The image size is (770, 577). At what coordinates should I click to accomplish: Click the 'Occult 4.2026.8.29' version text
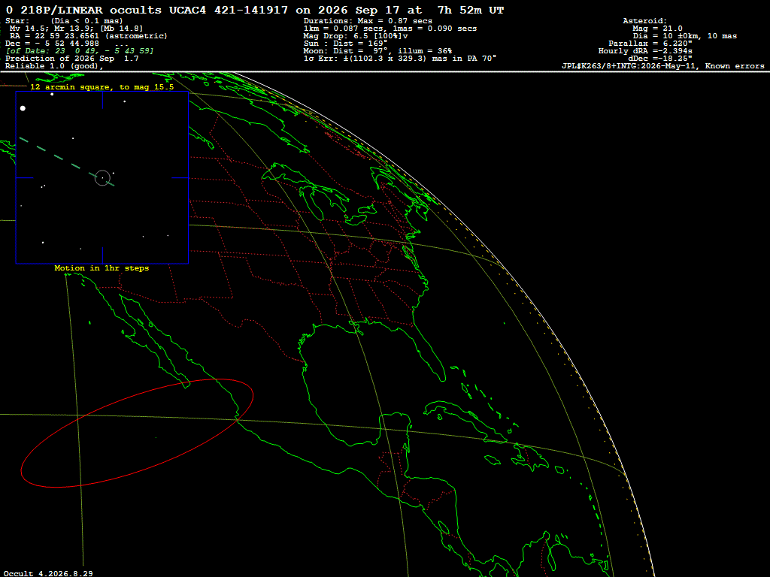(x=48, y=573)
